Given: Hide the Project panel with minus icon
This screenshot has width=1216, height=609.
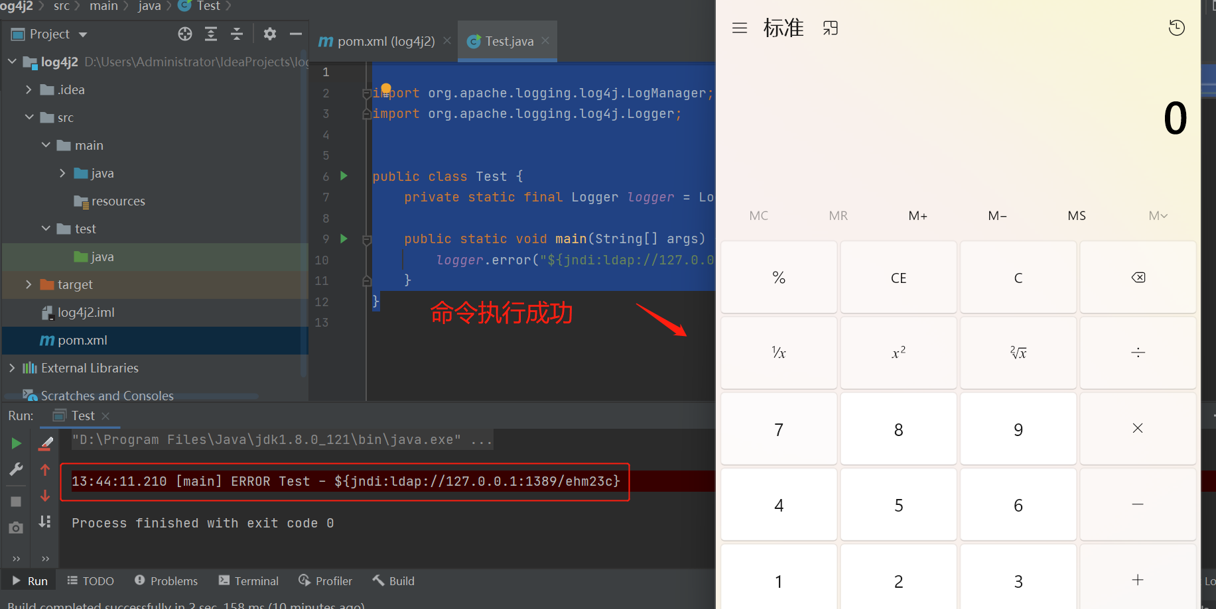Looking at the screenshot, I should pos(296,34).
